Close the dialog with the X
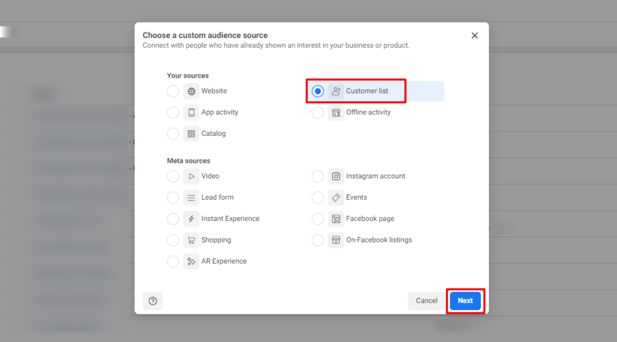Screen dimensions: 617x342 (475, 36)
